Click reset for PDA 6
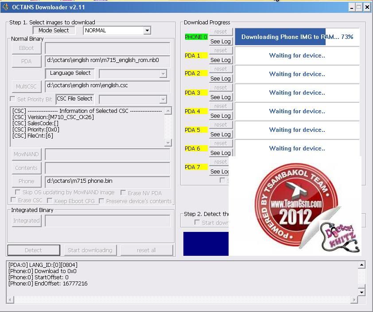This screenshot has height=312, width=373. click(221, 143)
